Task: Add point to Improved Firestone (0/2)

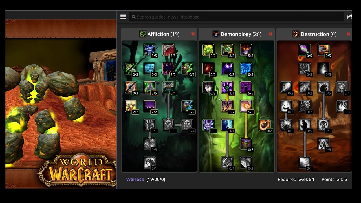Action: pos(265,125)
